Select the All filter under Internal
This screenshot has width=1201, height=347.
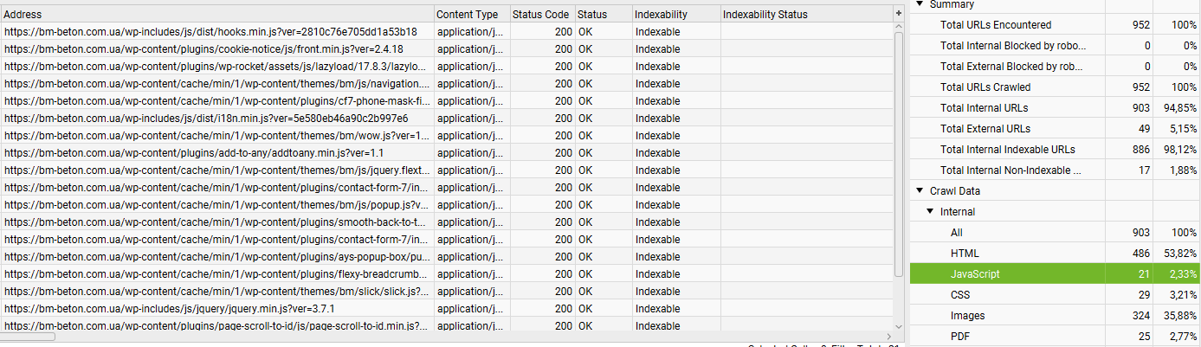(x=957, y=232)
